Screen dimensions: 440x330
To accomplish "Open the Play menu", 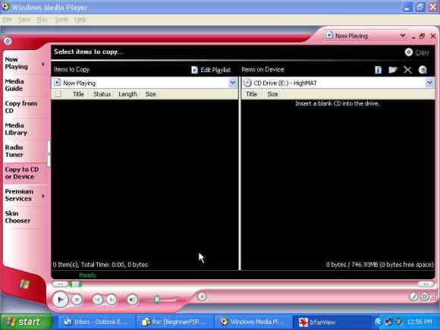I will coord(42,20).
